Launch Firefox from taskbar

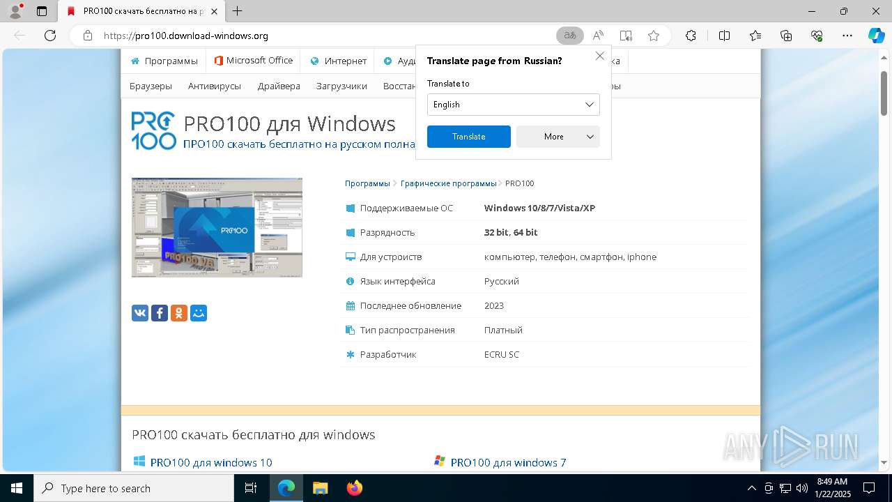355,488
